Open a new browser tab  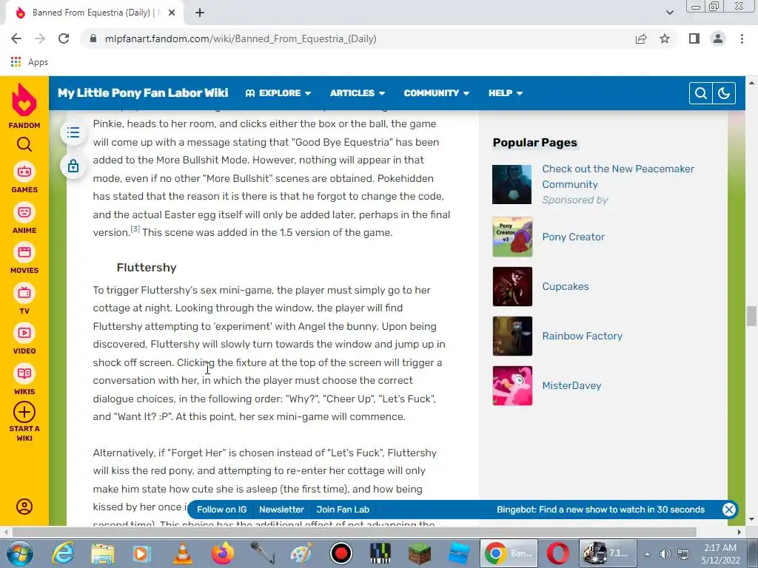coord(200,13)
